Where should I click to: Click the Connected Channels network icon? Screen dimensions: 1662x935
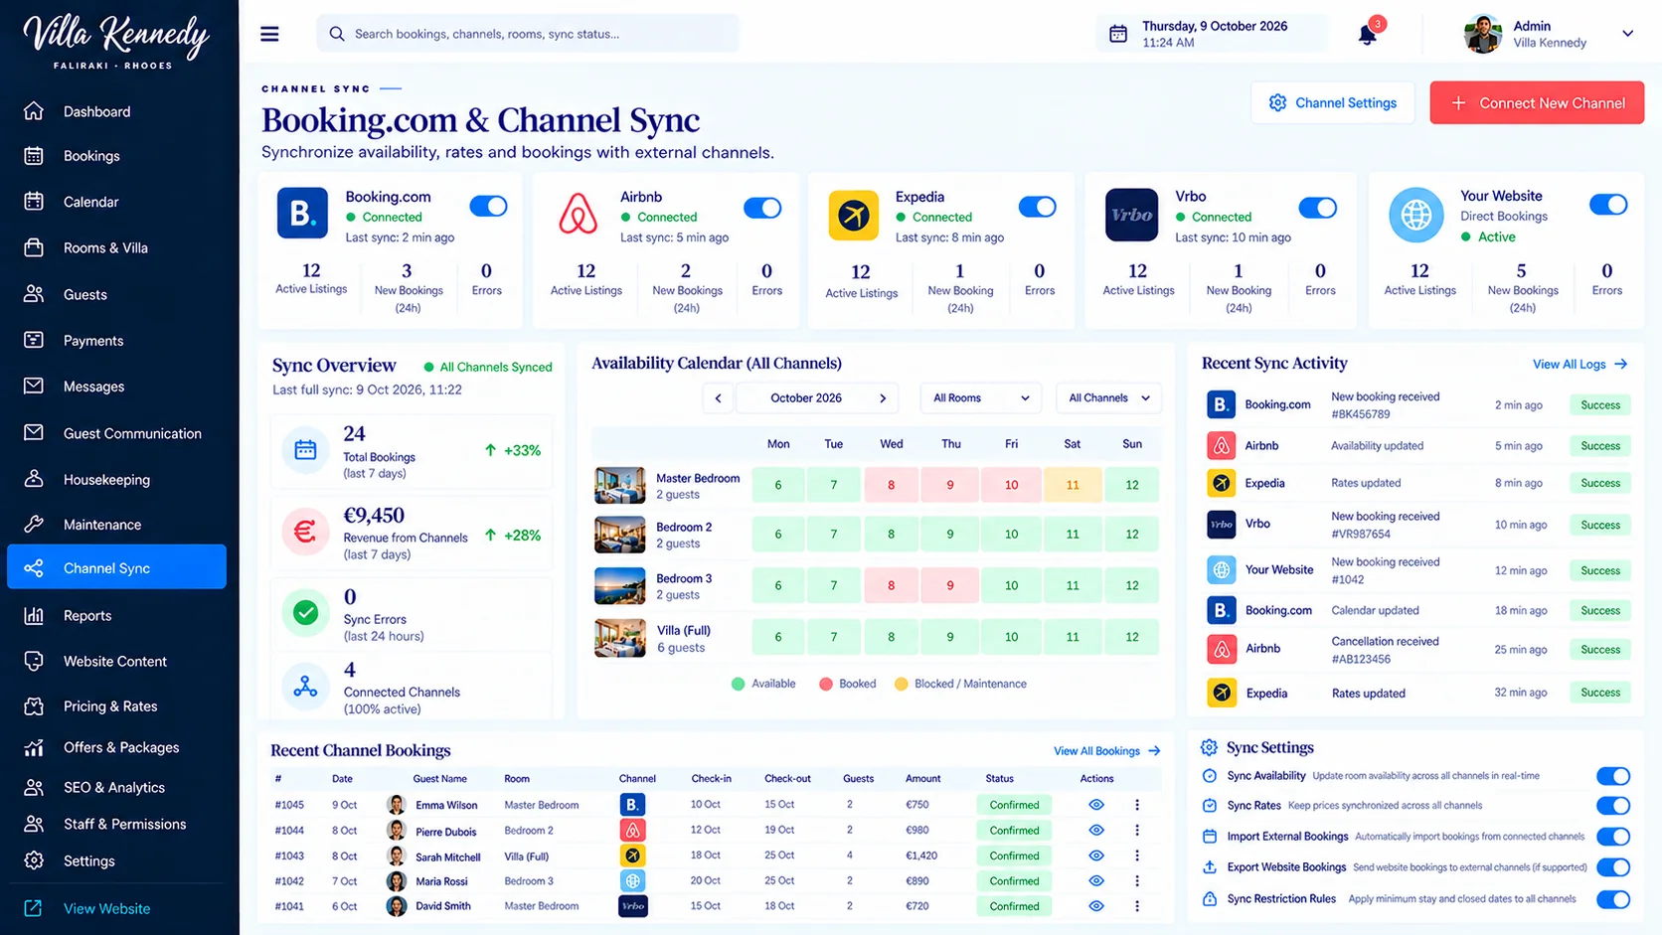(x=305, y=687)
